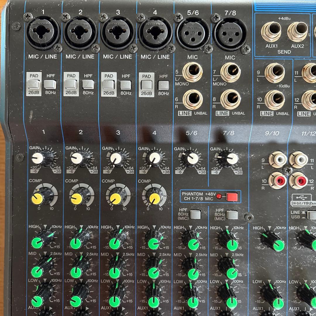Toggle the LINE/USB selector switch
The image size is (316, 316).
[x=312, y=215]
